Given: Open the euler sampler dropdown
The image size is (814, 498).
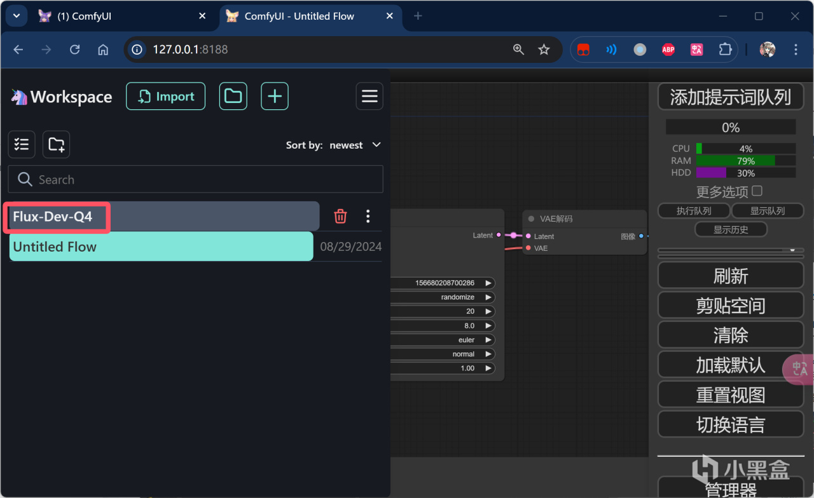Looking at the screenshot, I should pyautogui.click(x=443, y=340).
